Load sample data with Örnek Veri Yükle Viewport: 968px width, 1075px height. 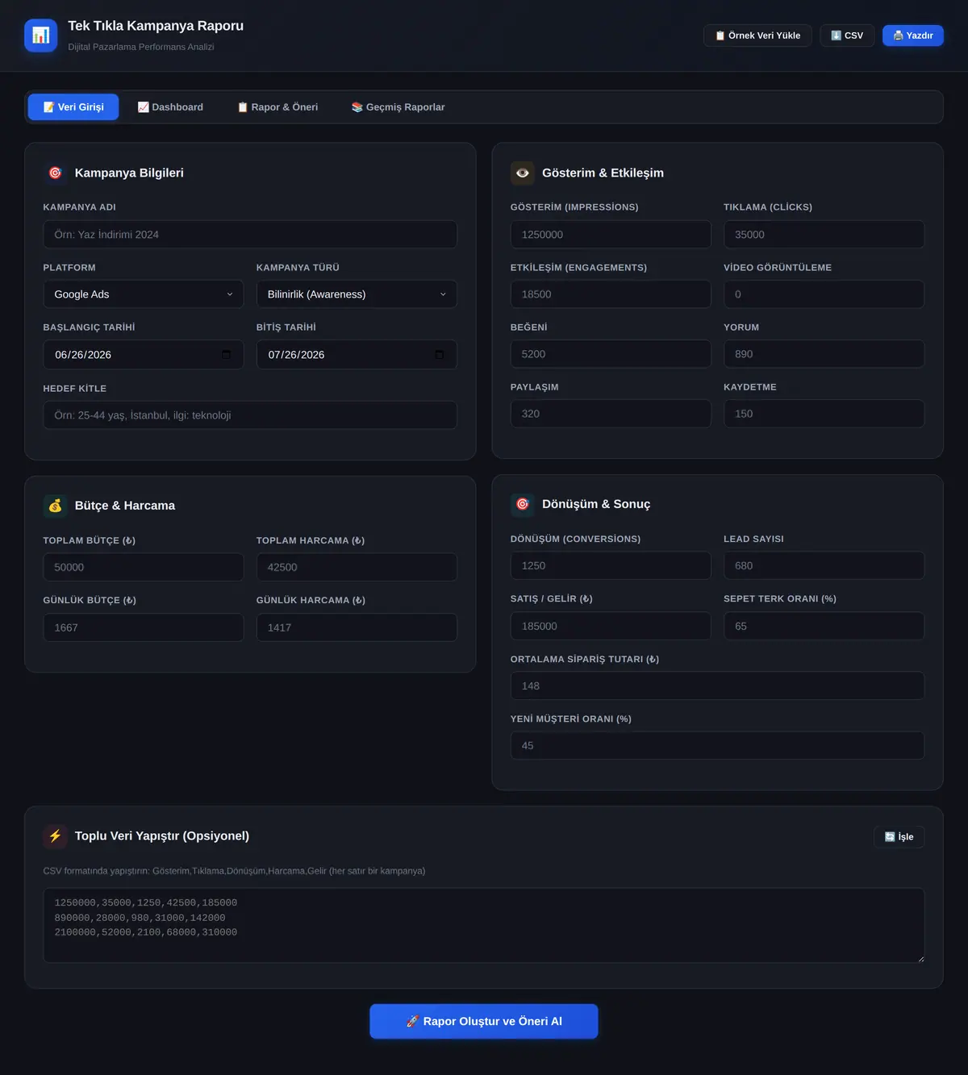pos(757,35)
